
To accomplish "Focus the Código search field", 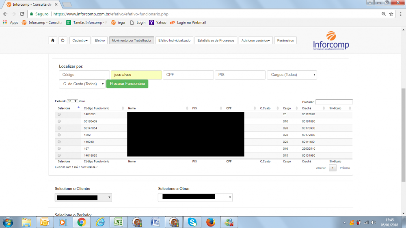I will click(x=84, y=75).
